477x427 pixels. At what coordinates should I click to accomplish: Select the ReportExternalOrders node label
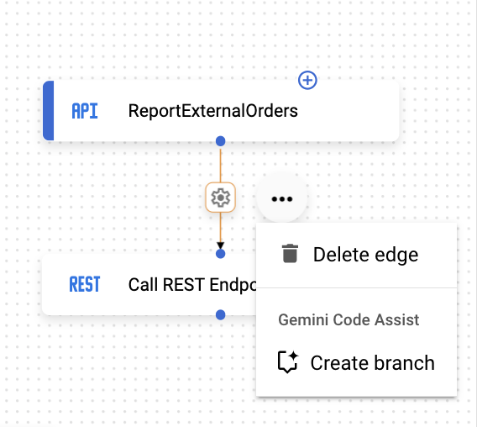click(213, 111)
